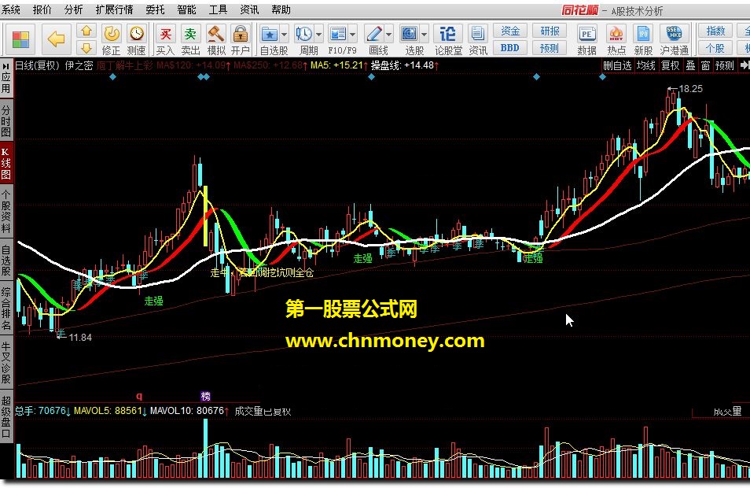Click the down arrow toolbar icon
The image size is (750, 488).
coord(86,47)
